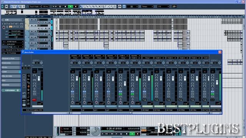The width and height of the screenshot is (246, 138).
Task: Click Play in the top toolbar
Action: pos(70,7)
